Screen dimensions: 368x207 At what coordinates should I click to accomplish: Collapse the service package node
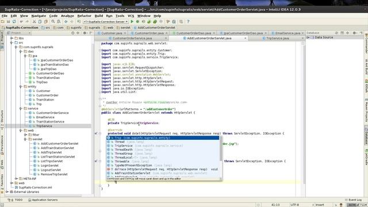[x=21, y=109]
